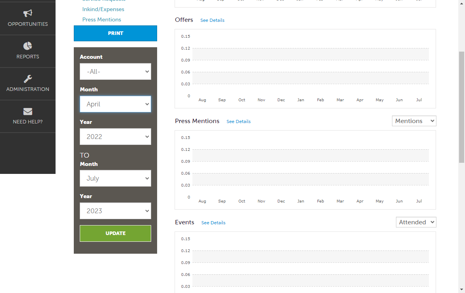Select OPPORTUNITIES menu label

coord(28,24)
